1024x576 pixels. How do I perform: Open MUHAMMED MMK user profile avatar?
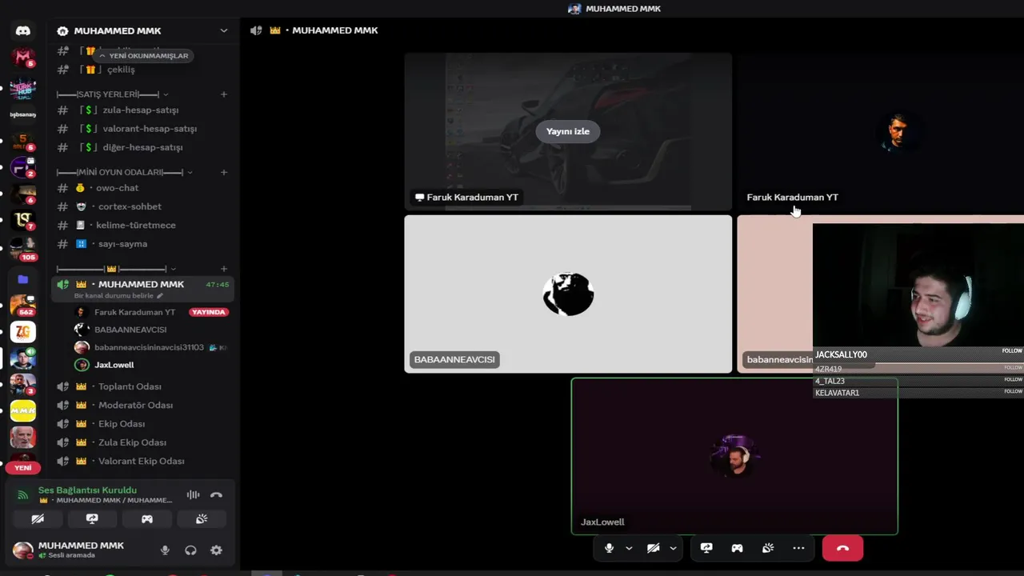tap(23, 550)
